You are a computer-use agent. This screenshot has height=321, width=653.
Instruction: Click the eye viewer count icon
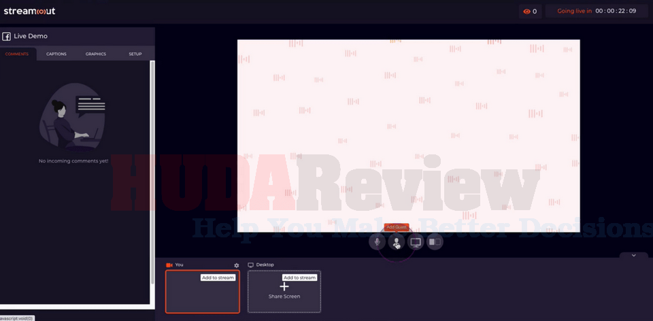coord(526,12)
